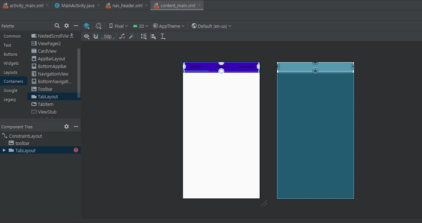Select Containers palette category
422x223 pixels.
(13, 81)
